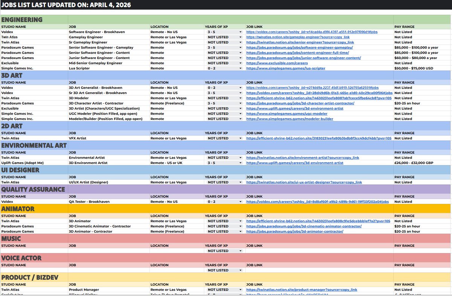This screenshot has width=452, height=296.
Task: Open the twinatlas gameplay-engineer job link
Action: 298,37
